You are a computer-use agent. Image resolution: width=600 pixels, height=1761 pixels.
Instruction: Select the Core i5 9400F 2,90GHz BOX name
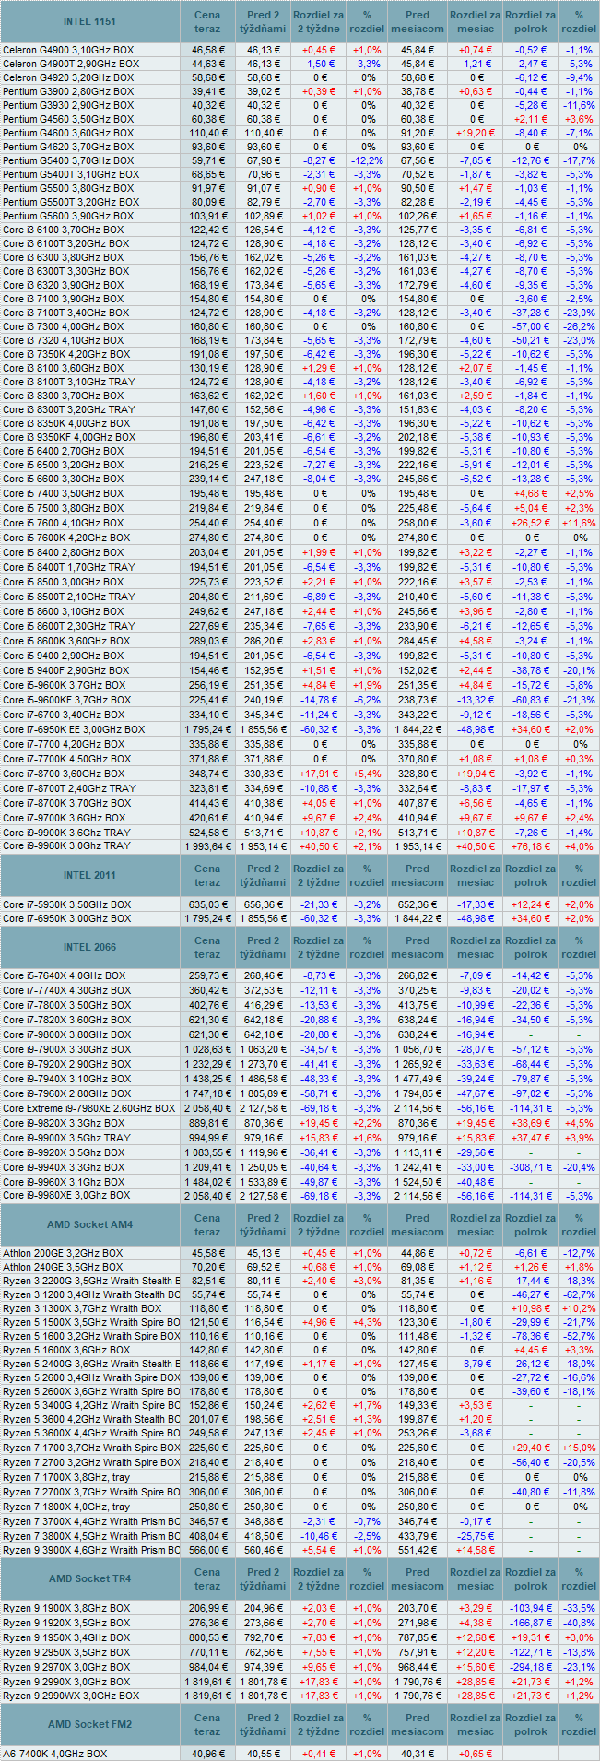(66, 670)
